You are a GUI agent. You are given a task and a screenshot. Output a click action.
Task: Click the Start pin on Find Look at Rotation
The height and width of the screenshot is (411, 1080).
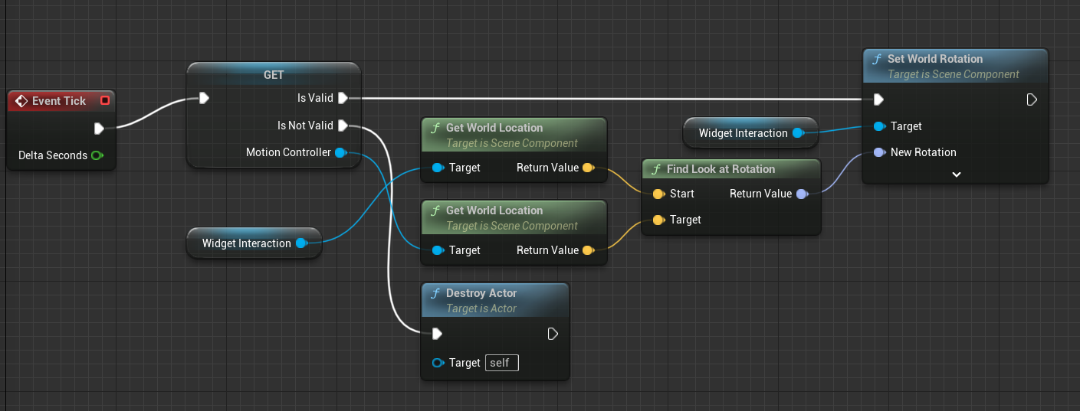(x=658, y=194)
